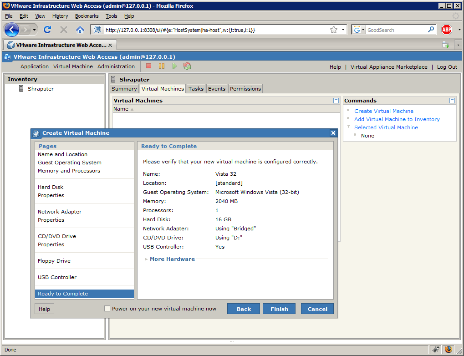Click the Firebug icon in status bar
The height and width of the screenshot is (356, 464).
coord(436,350)
